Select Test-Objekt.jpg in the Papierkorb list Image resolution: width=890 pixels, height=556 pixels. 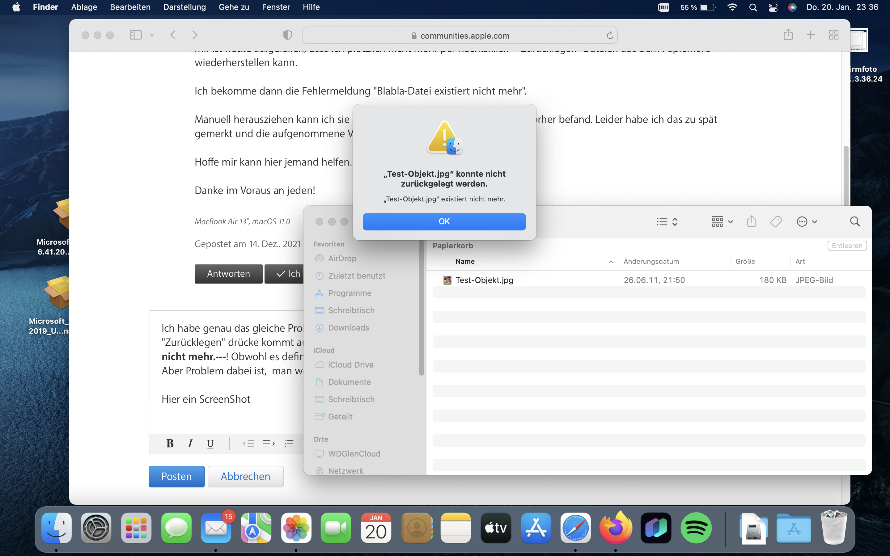tap(484, 280)
